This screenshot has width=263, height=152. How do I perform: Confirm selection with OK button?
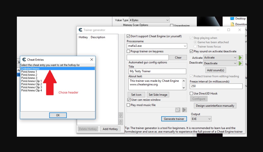point(58,115)
